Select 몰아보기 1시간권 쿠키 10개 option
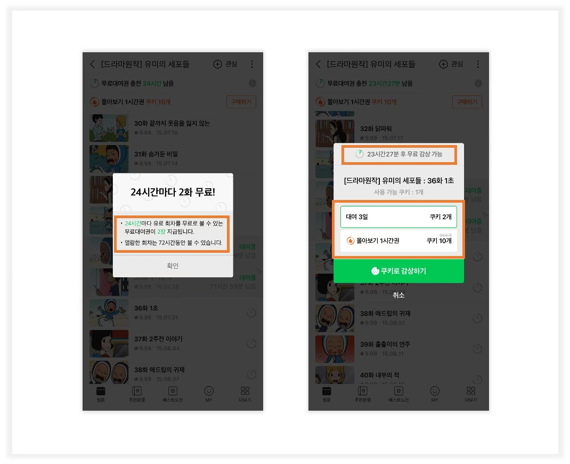This screenshot has height=464, width=570. tap(398, 240)
